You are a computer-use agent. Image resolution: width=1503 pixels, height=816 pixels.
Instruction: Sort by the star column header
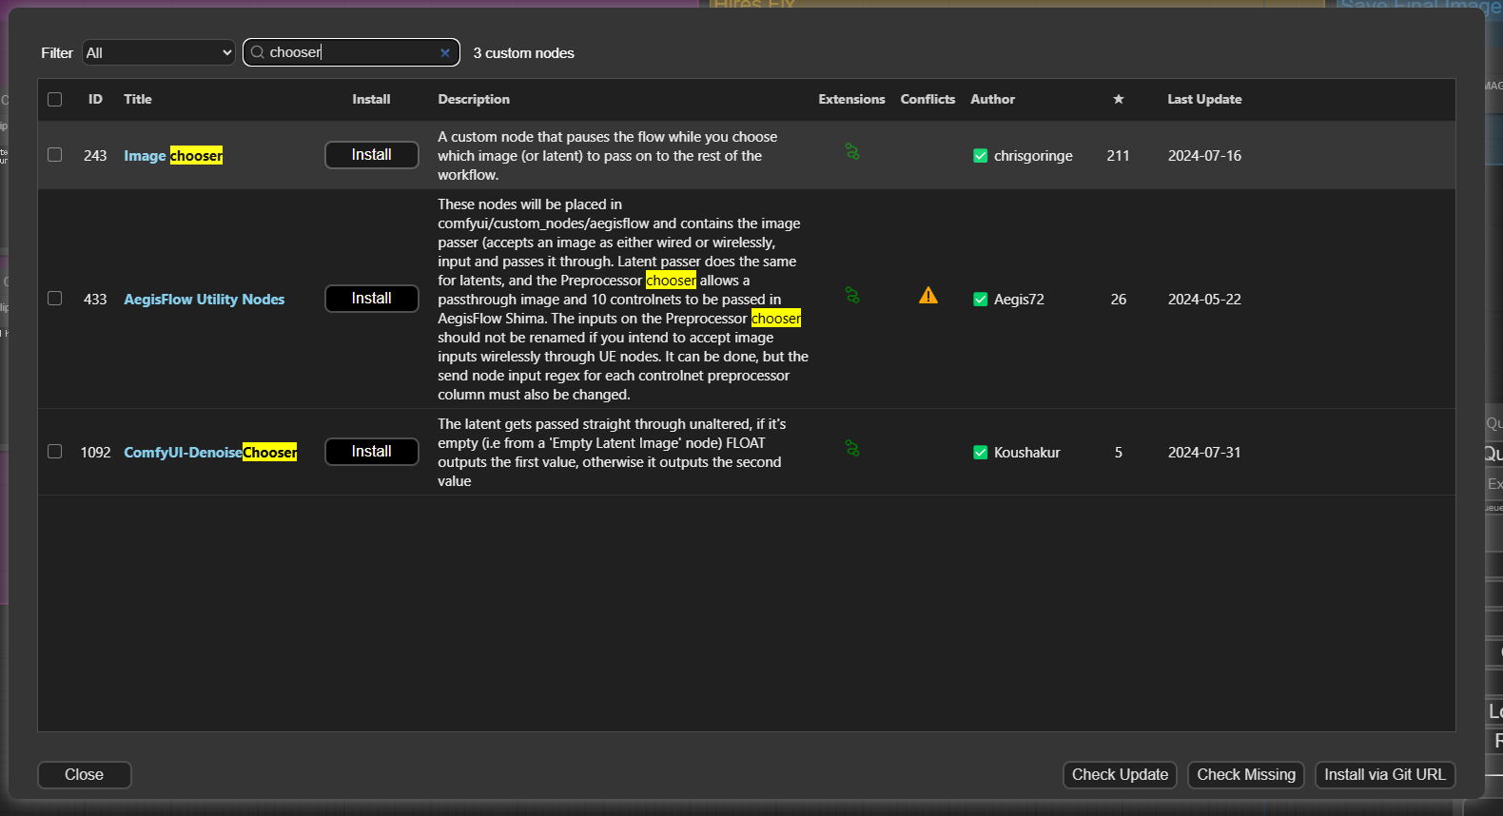tap(1119, 99)
